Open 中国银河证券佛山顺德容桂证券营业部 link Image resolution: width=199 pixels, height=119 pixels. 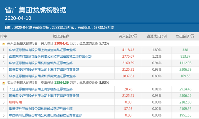pyautogui.click(x=46, y=115)
